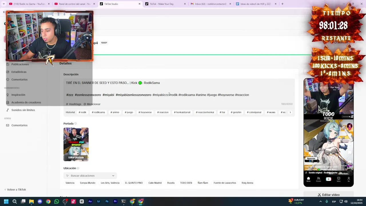Click the Inspiración lightbulb icon
This screenshot has width=366, height=206.
[x=8, y=95]
